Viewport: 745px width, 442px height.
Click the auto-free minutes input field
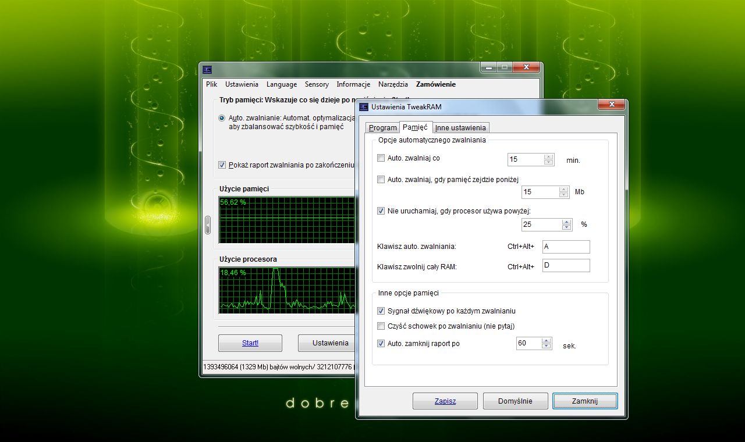coord(526,160)
